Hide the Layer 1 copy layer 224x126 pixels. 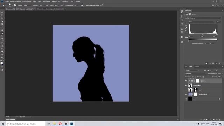(186, 85)
